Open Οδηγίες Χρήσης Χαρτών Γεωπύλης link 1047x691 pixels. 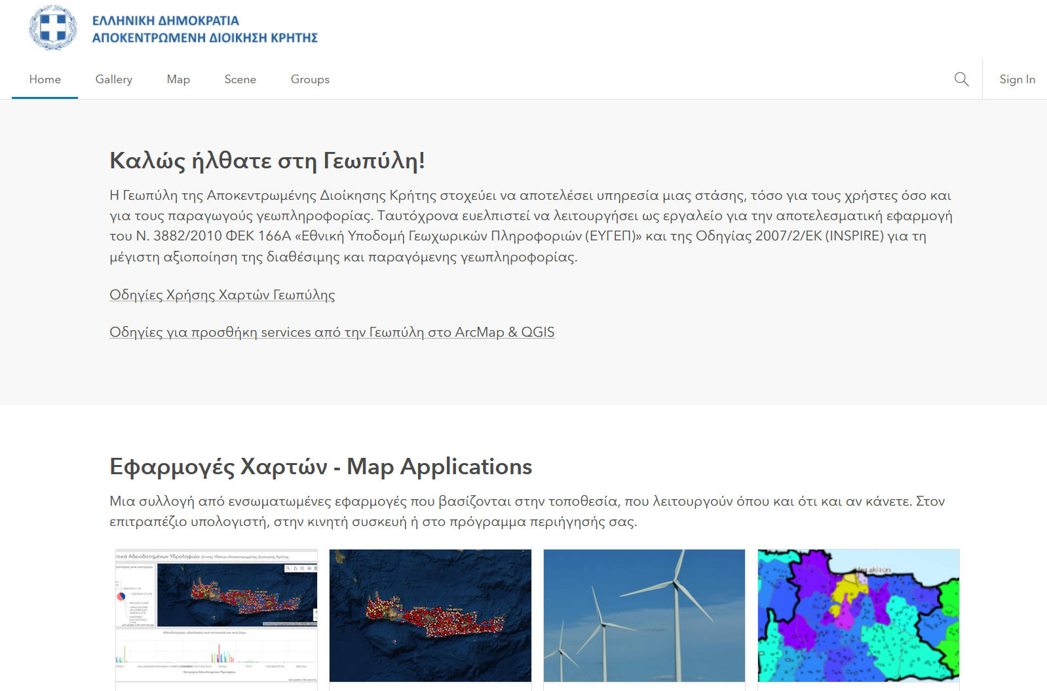(x=222, y=295)
